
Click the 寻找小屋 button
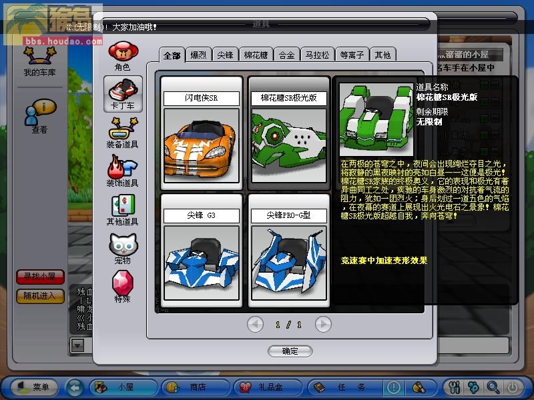point(40,277)
